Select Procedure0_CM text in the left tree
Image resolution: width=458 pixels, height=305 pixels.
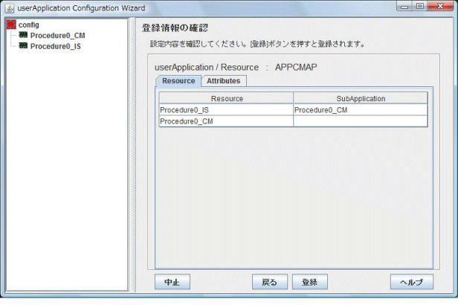pos(57,35)
